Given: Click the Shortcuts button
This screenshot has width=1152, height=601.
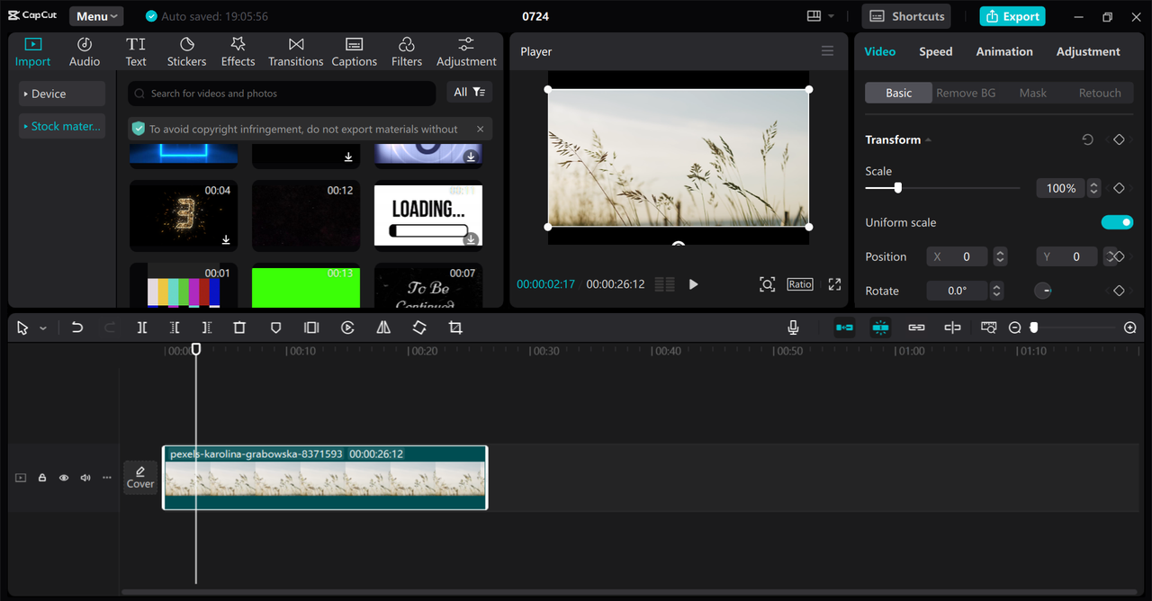Looking at the screenshot, I should [907, 16].
